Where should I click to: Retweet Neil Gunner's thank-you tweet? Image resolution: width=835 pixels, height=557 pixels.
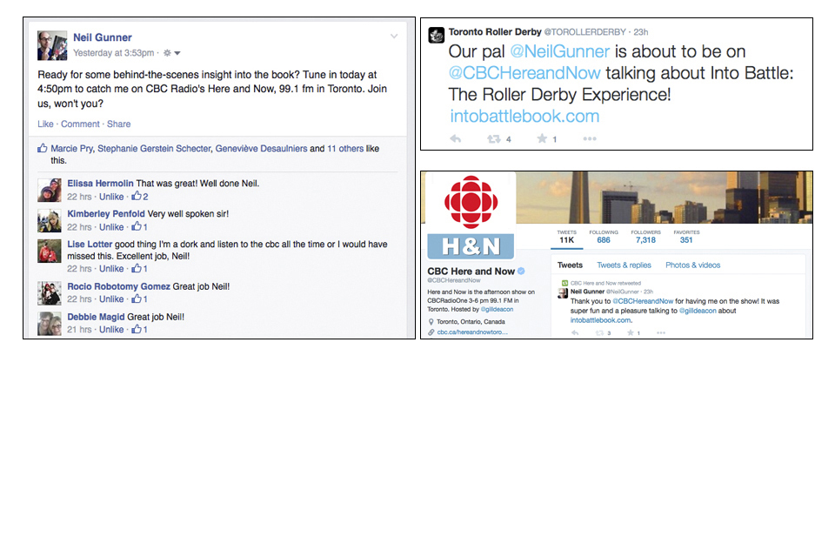[599, 332]
